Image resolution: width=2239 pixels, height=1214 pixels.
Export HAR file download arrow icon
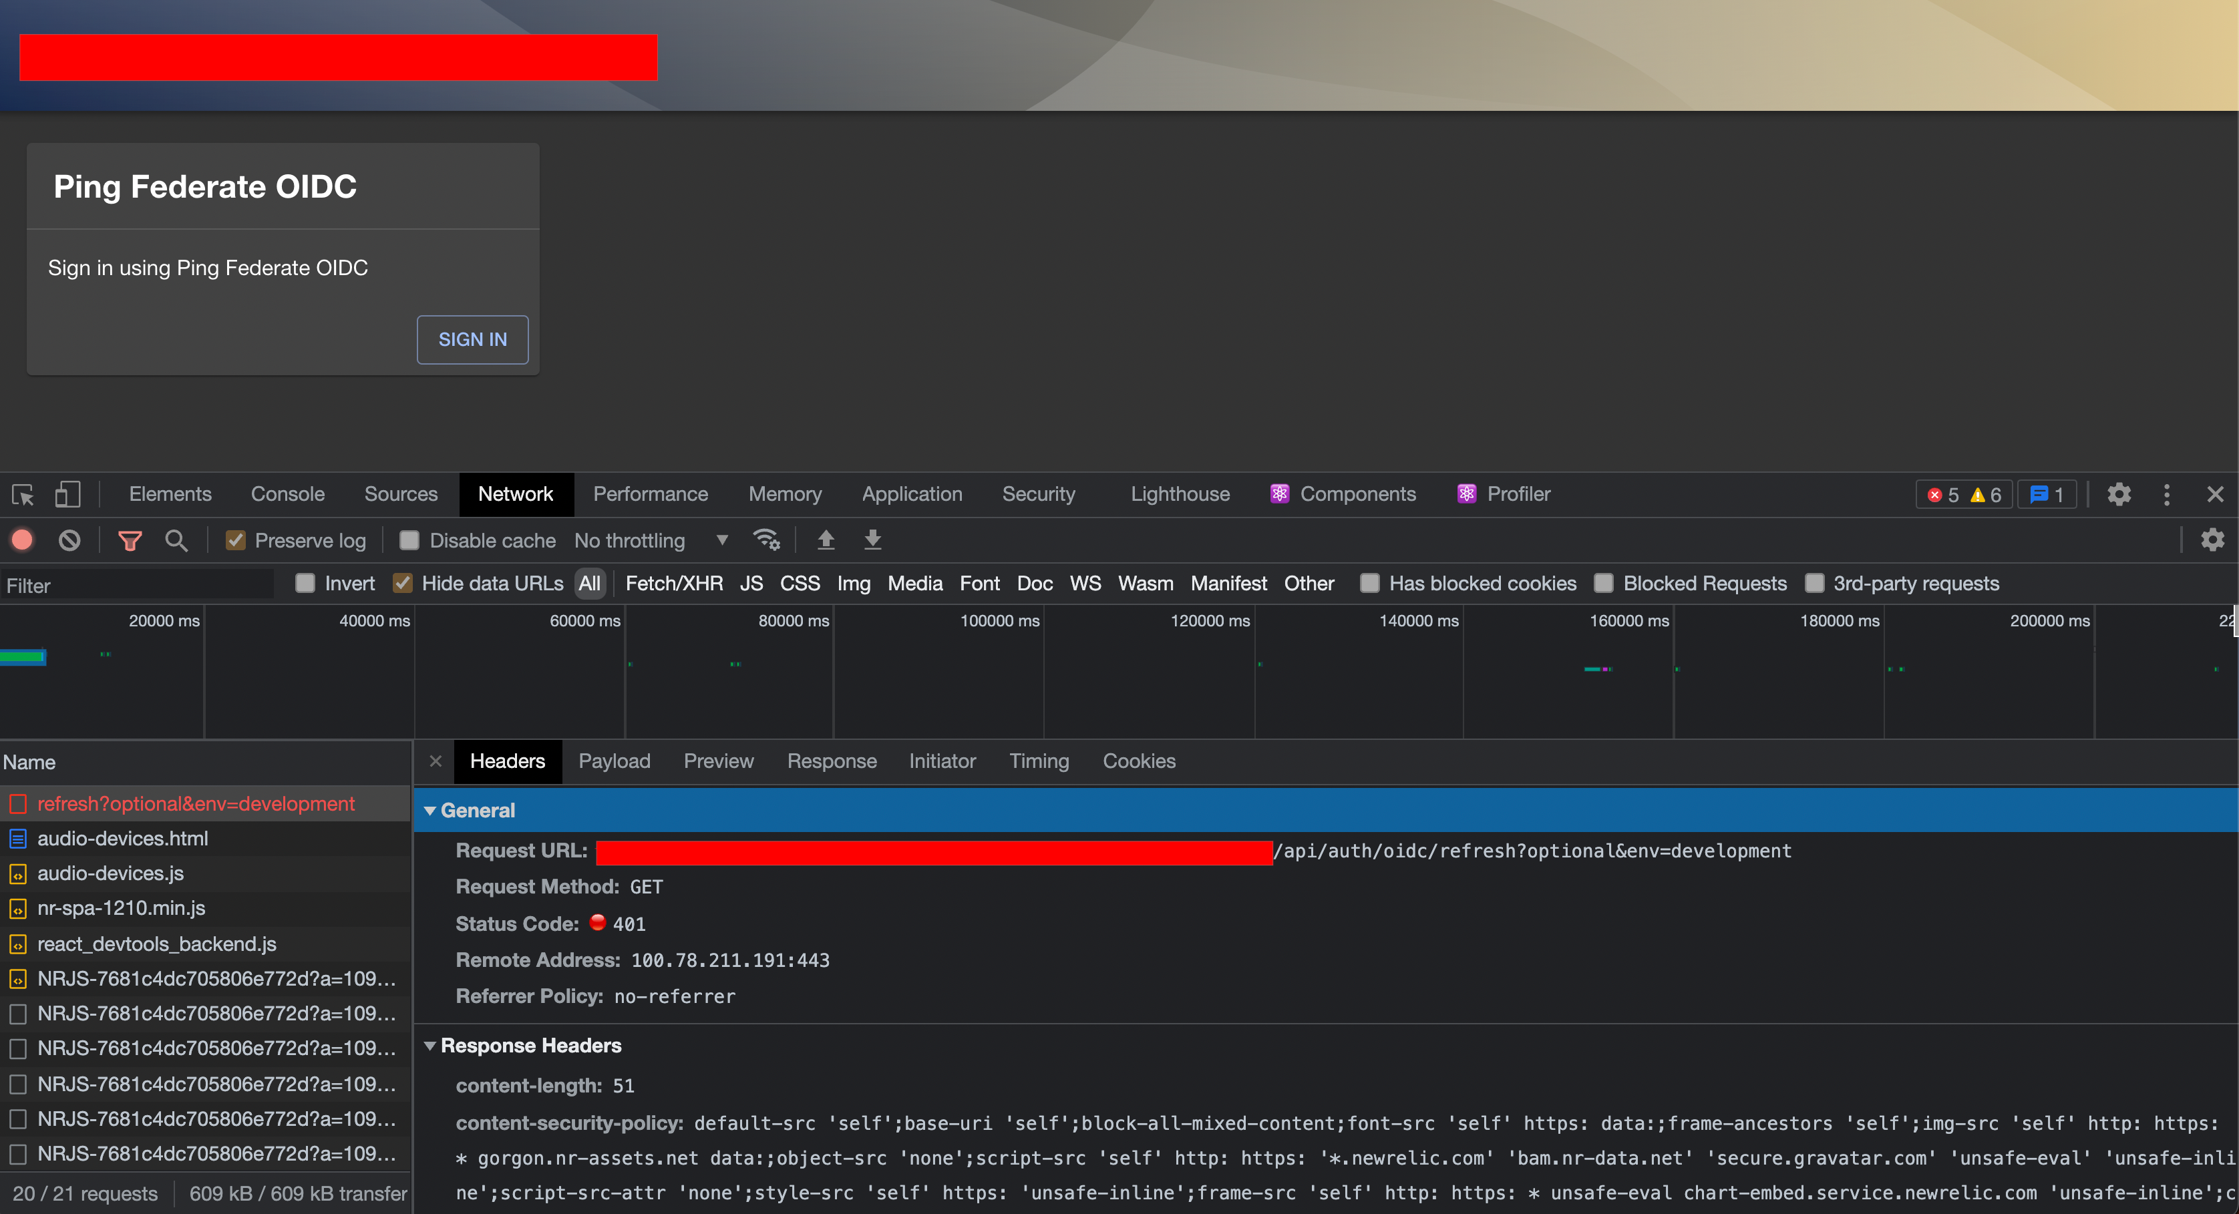pyautogui.click(x=872, y=540)
